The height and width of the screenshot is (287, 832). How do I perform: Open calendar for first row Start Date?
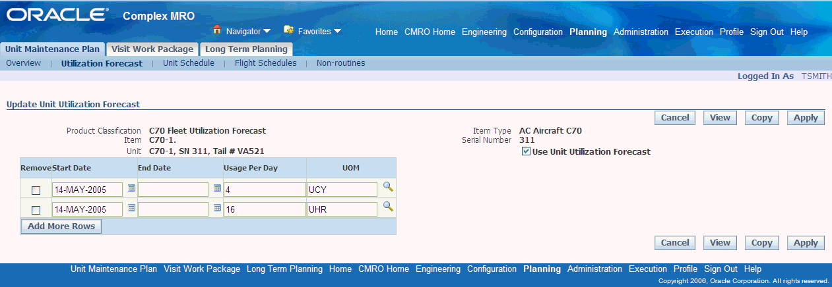[x=131, y=189]
